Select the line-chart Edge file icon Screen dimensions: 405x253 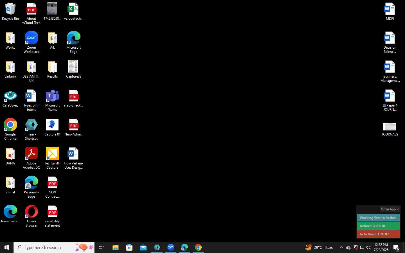click(x=10, y=214)
